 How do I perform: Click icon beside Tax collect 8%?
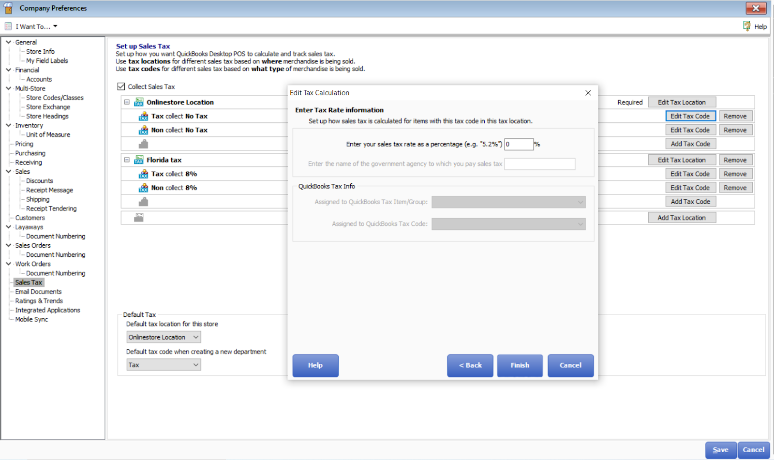tap(143, 174)
